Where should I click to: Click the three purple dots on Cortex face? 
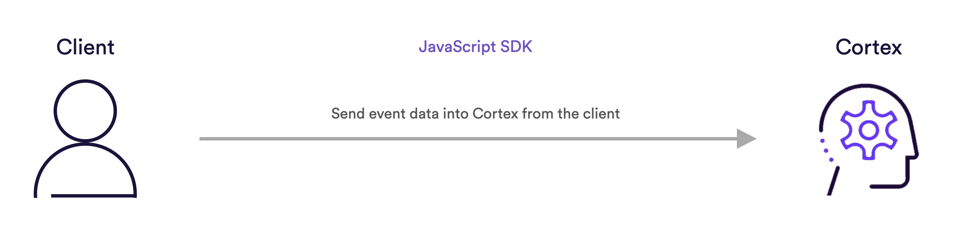pyautogui.click(x=826, y=150)
